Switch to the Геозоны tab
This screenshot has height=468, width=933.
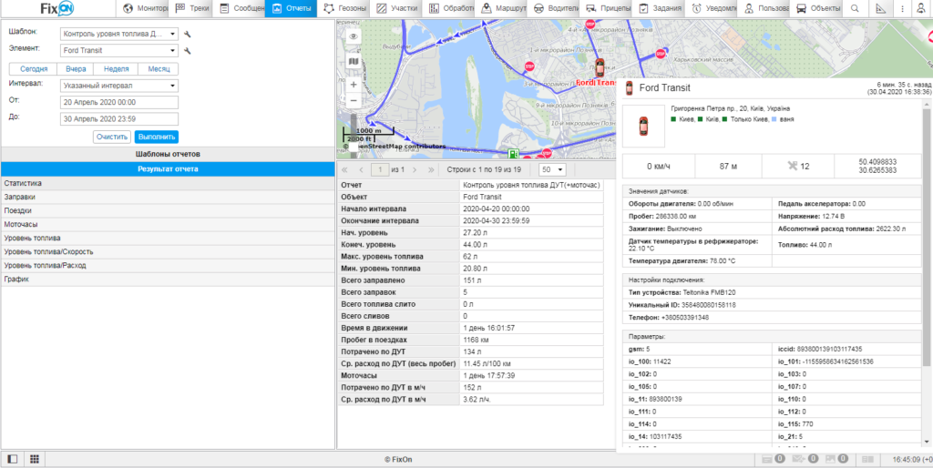[x=345, y=8]
